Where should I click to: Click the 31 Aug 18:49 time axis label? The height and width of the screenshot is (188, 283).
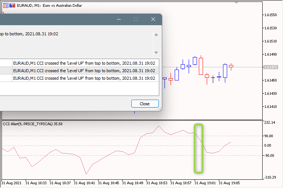[133, 183]
